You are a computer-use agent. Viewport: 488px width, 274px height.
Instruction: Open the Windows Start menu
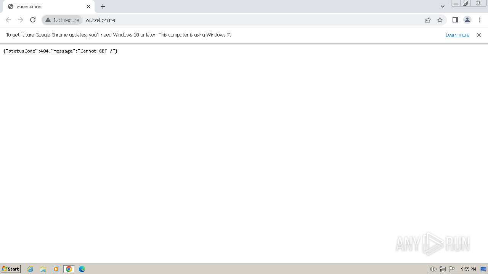tap(11, 269)
